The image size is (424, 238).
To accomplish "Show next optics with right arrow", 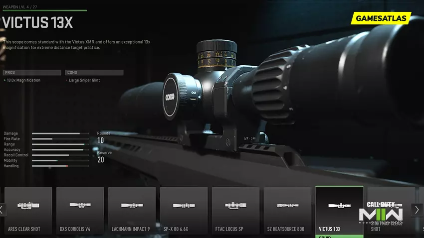I will tap(417, 210).
